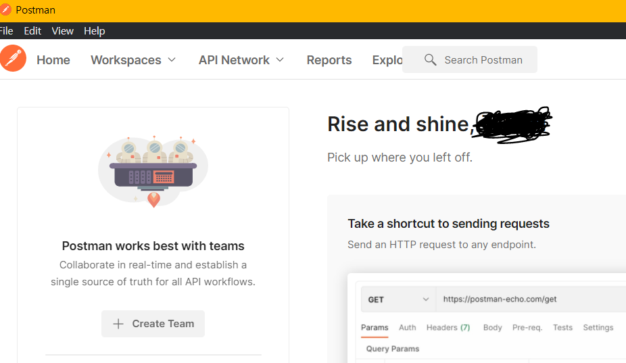This screenshot has height=363, width=626.
Task: Click "Take a shortcut to sending requests" heading
Action: tap(448, 224)
